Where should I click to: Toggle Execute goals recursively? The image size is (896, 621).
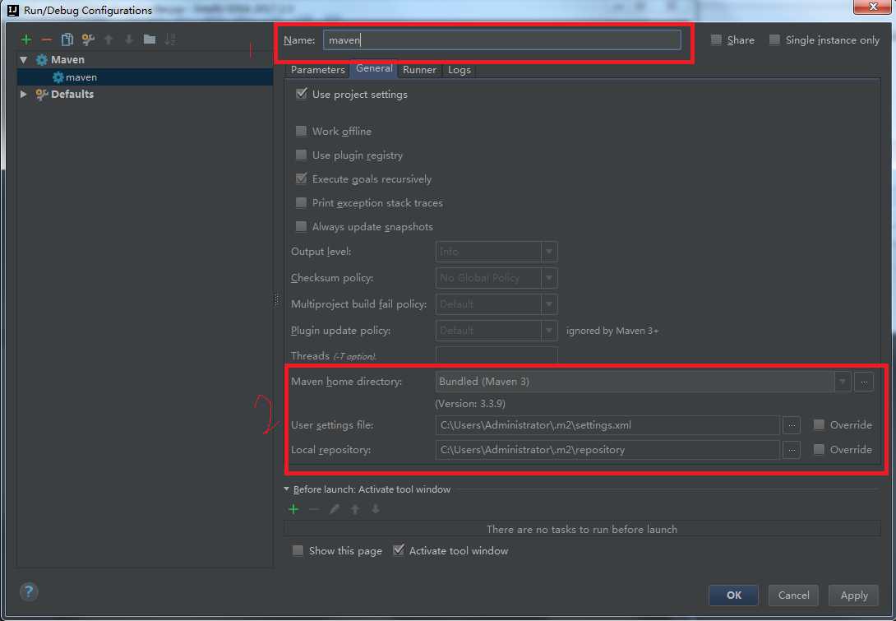click(x=301, y=178)
